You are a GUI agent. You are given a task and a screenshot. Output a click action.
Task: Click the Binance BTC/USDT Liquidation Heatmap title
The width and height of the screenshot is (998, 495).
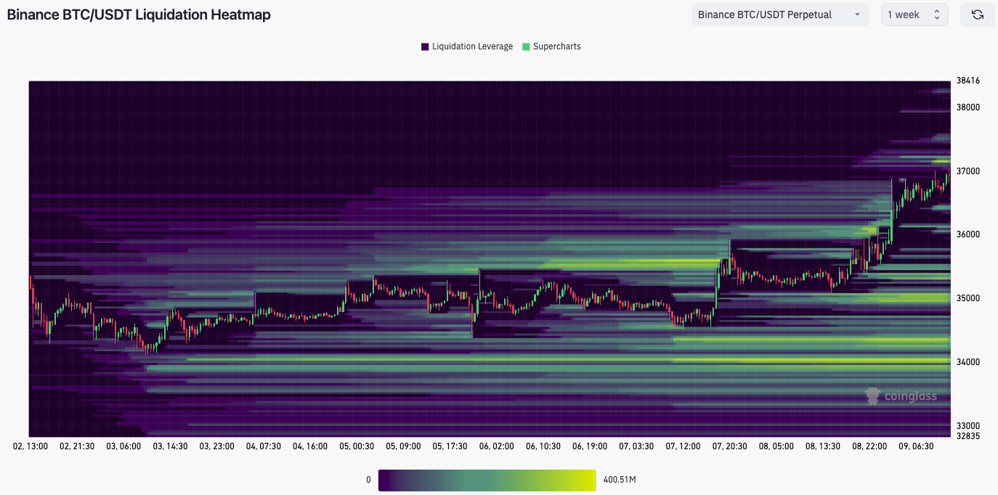click(x=138, y=14)
